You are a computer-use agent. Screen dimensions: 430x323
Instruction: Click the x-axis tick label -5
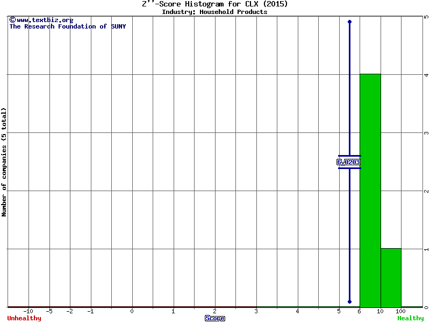tap(49, 311)
